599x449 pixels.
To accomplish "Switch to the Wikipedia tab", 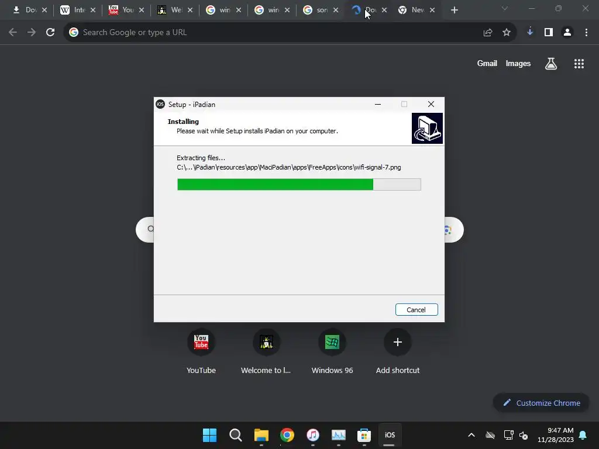I will click(x=78, y=10).
